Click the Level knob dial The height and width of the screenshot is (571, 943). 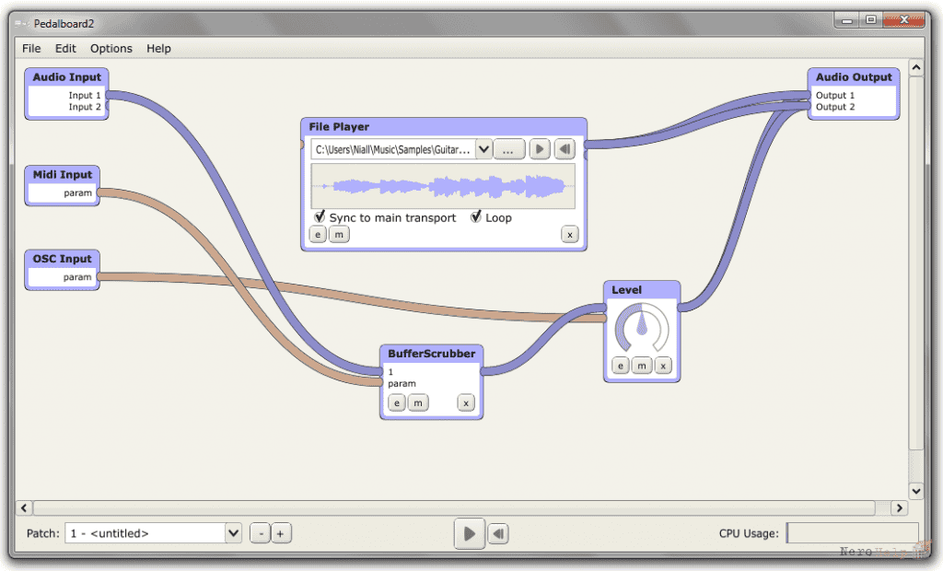click(x=642, y=328)
